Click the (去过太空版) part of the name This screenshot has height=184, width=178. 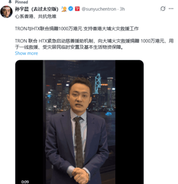click(x=45, y=9)
